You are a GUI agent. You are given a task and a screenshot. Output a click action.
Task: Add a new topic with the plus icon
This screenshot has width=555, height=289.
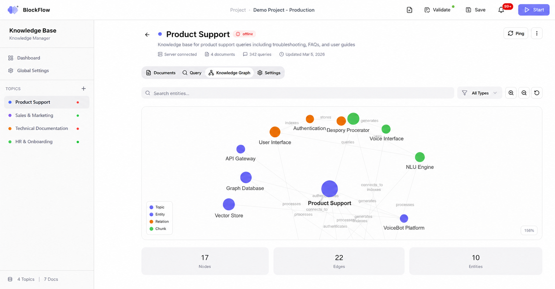pyautogui.click(x=84, y=88)
